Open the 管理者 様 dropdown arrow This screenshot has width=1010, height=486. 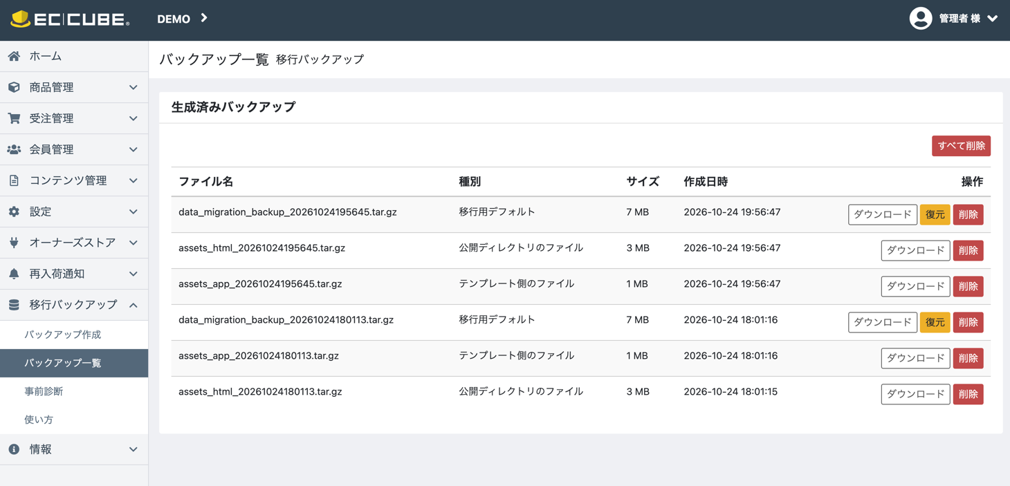993,19
